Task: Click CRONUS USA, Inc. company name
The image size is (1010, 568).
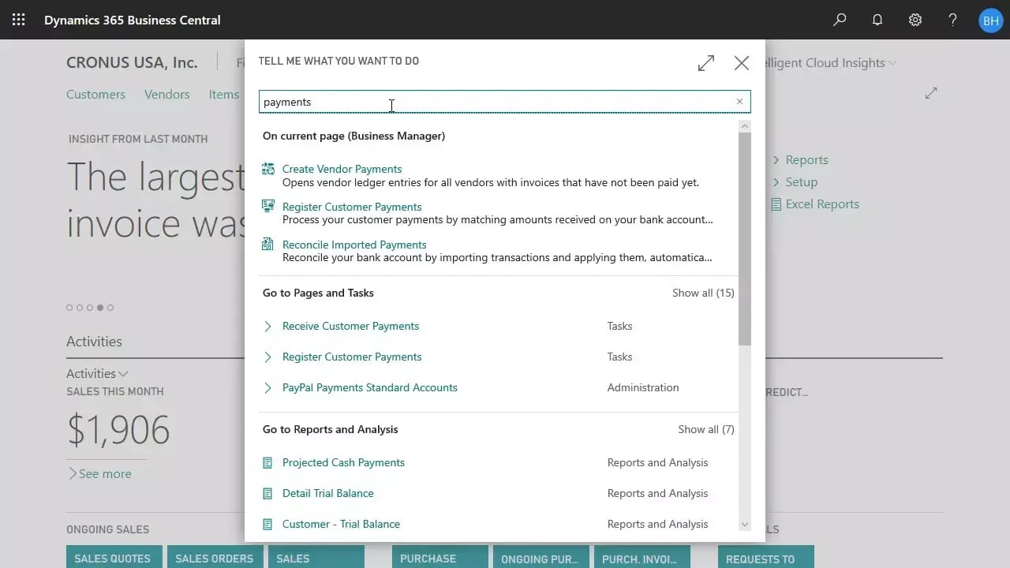Action: pyautogui.click(x=132, y=62)
